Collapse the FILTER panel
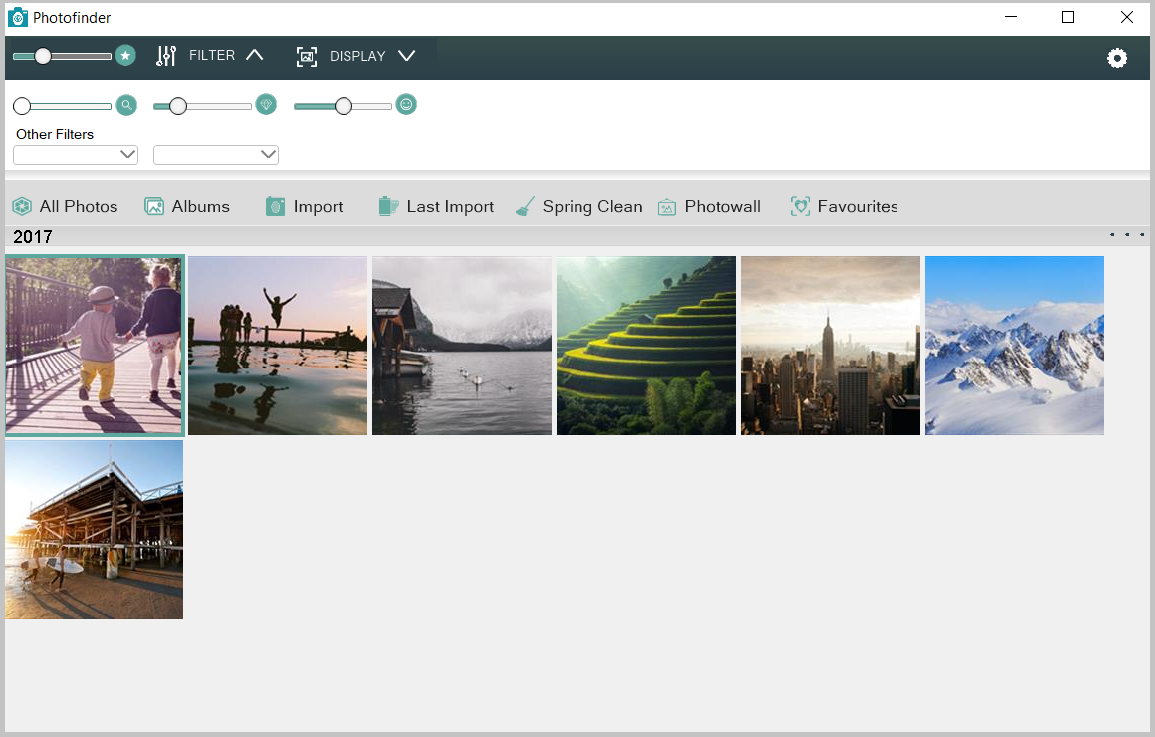This screenshot has width=1155, height=737. pos(254,56)
